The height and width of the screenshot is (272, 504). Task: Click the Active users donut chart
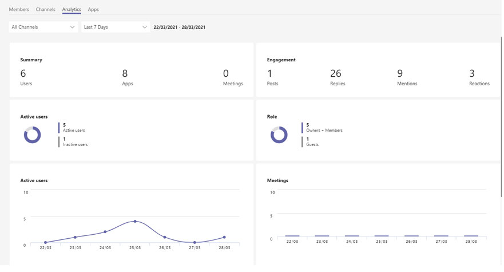coord(33,135)
